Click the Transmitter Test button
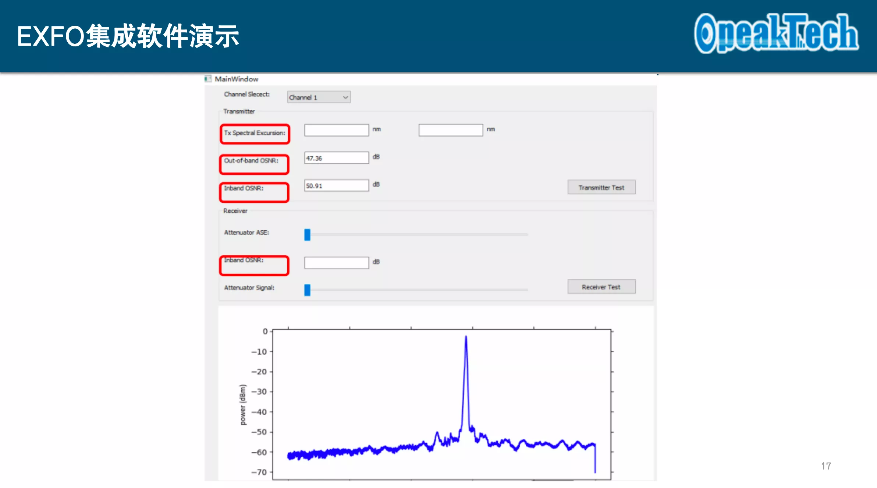Screen dimensions: 877x488 [601, 187]
